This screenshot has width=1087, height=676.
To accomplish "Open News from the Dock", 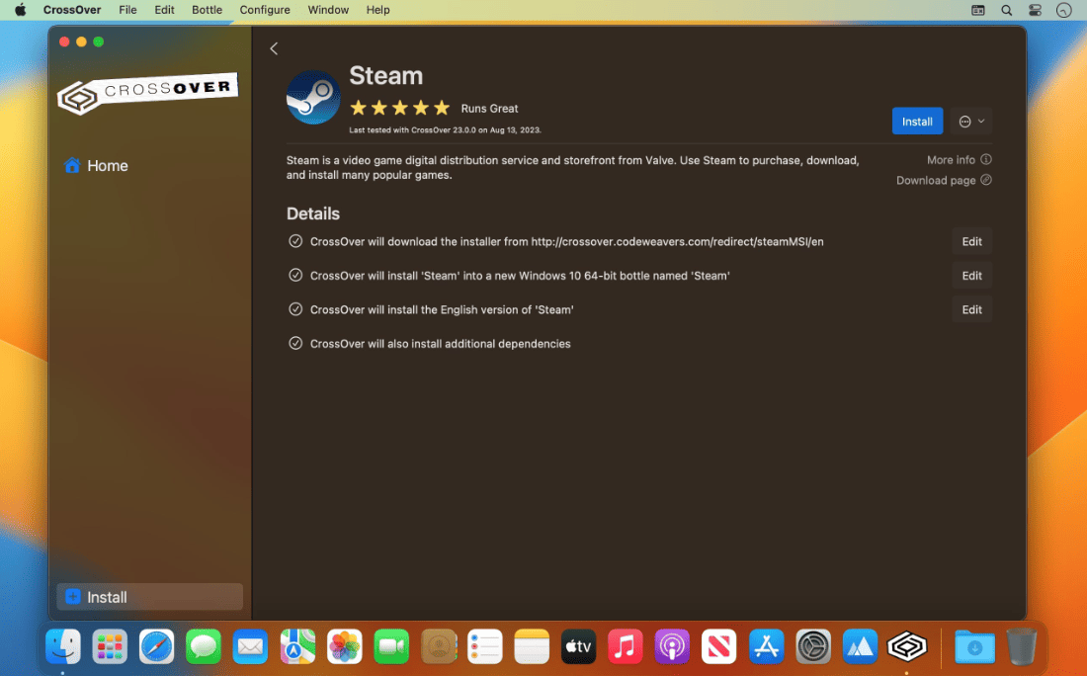I will 718,647.
